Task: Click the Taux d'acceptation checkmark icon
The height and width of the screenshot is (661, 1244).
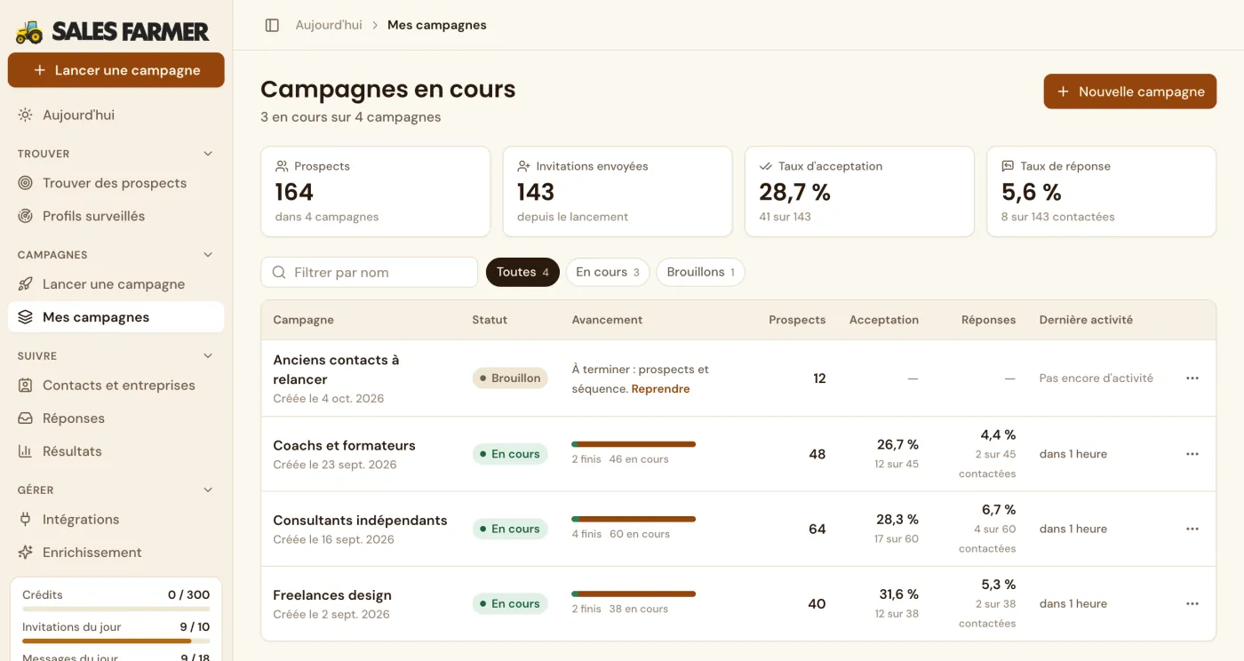Action: 766,166
